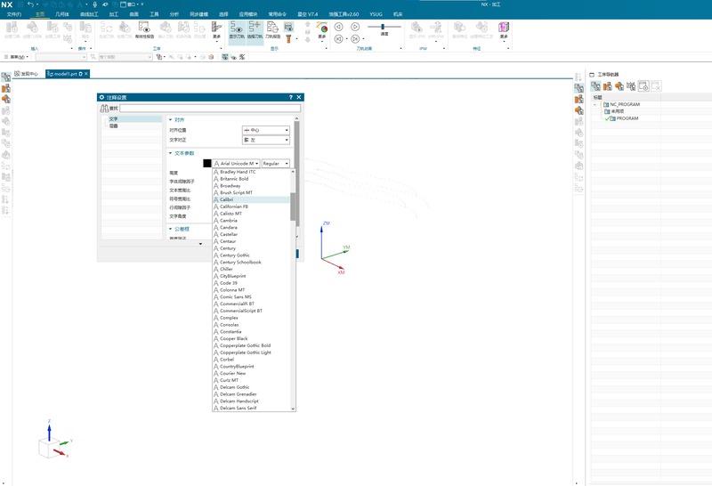
Task: Collapse the 公差框 section
Action: (171, 229)
